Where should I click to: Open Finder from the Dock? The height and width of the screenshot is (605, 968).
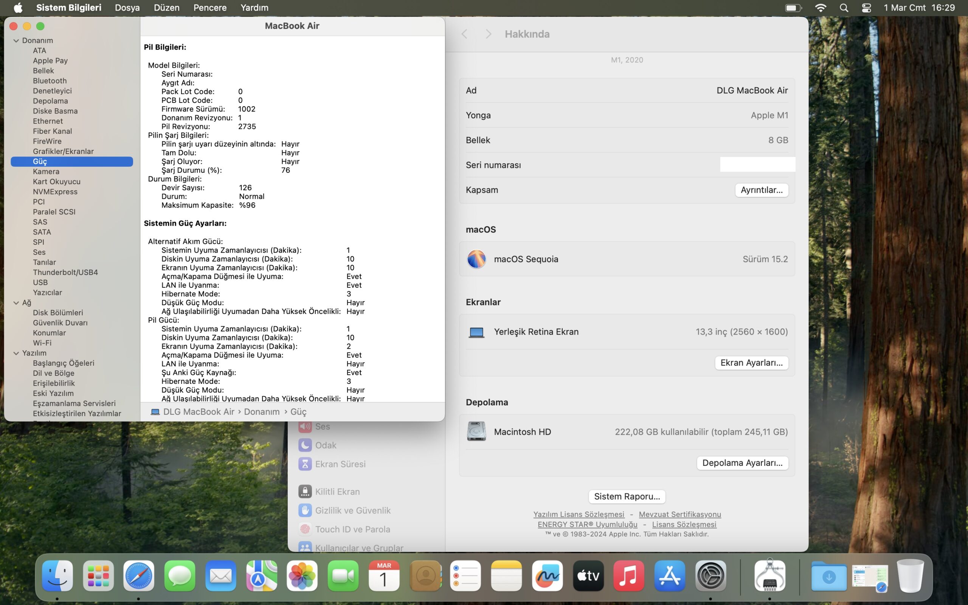pos(57,576)
